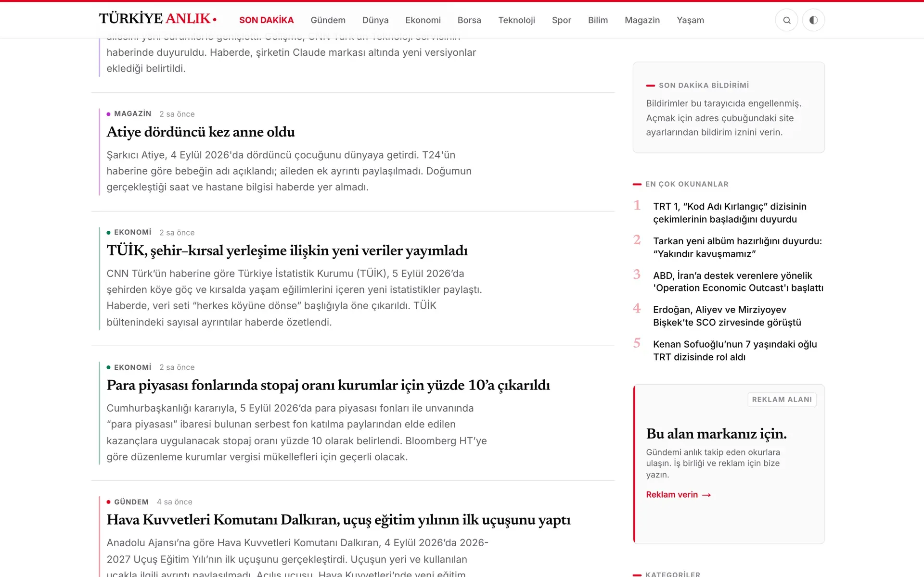Open the Yaşam navigation item
This screenshot has height=577, width=924.
(x=690, y=20)
